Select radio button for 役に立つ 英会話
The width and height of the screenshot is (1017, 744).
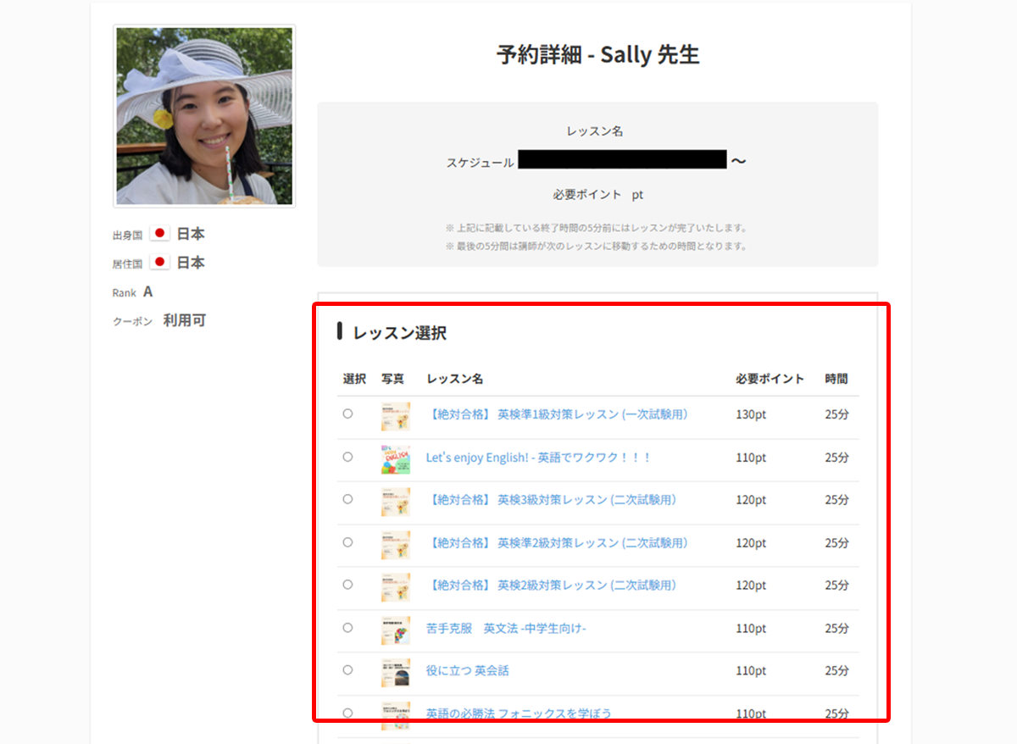(347, 670)
